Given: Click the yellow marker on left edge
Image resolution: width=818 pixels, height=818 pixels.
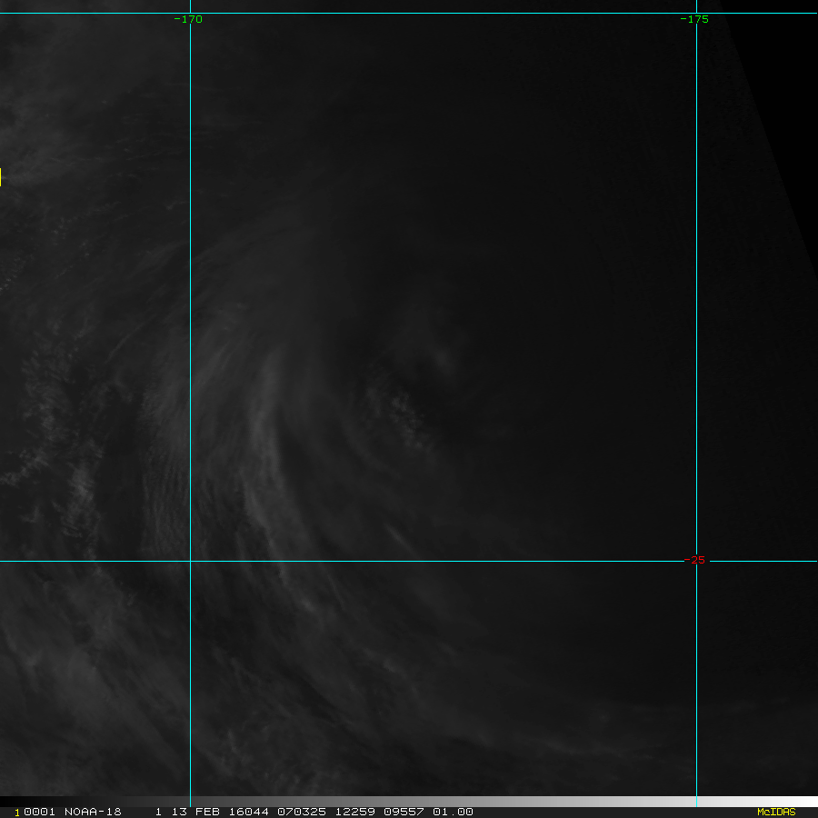Looking at the screenshot, I should [x=1, y=177].
